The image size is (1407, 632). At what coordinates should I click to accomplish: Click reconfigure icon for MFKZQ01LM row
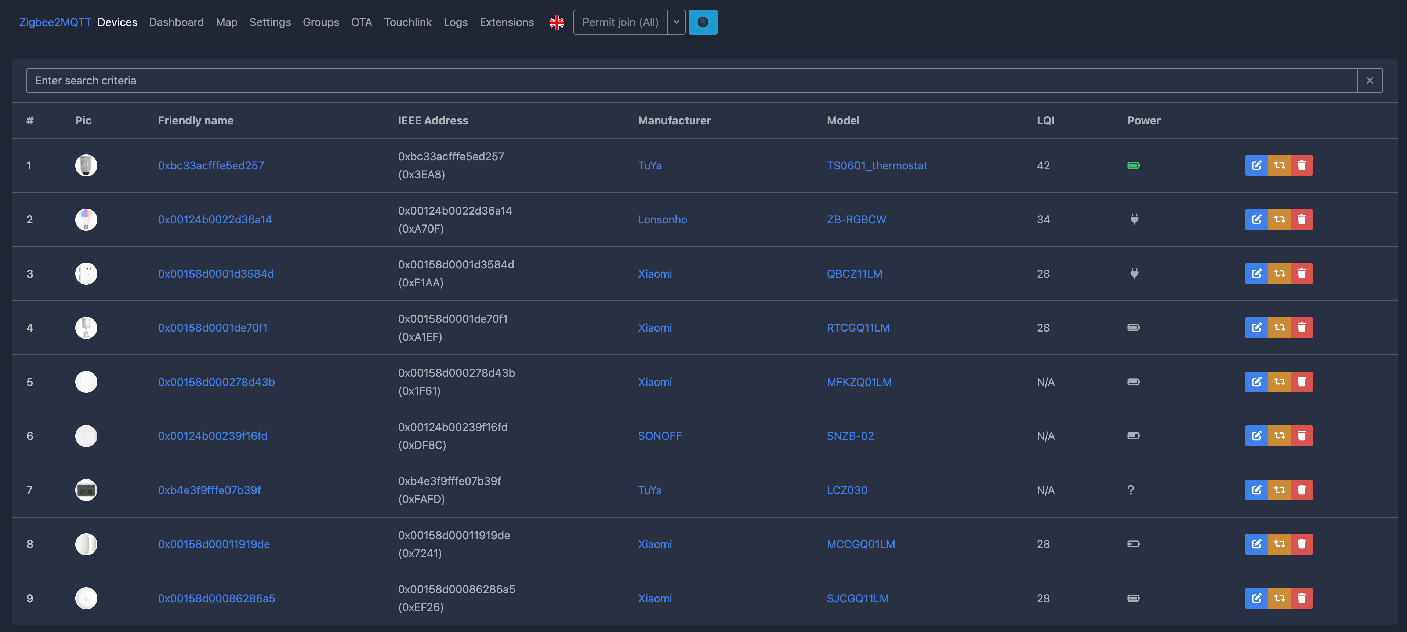(x=1279, y=381)
